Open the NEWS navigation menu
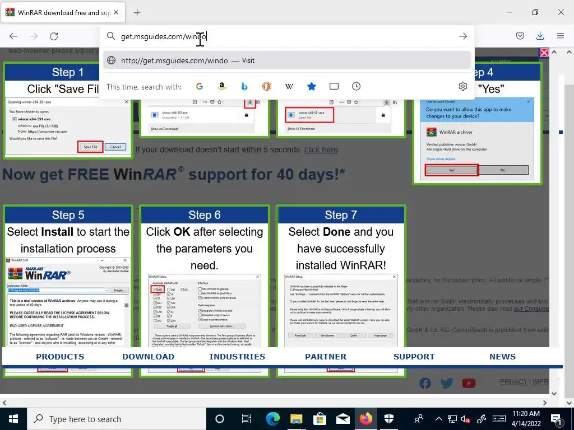Viewport: 574px width, 430px height. (x=503, y=357)
